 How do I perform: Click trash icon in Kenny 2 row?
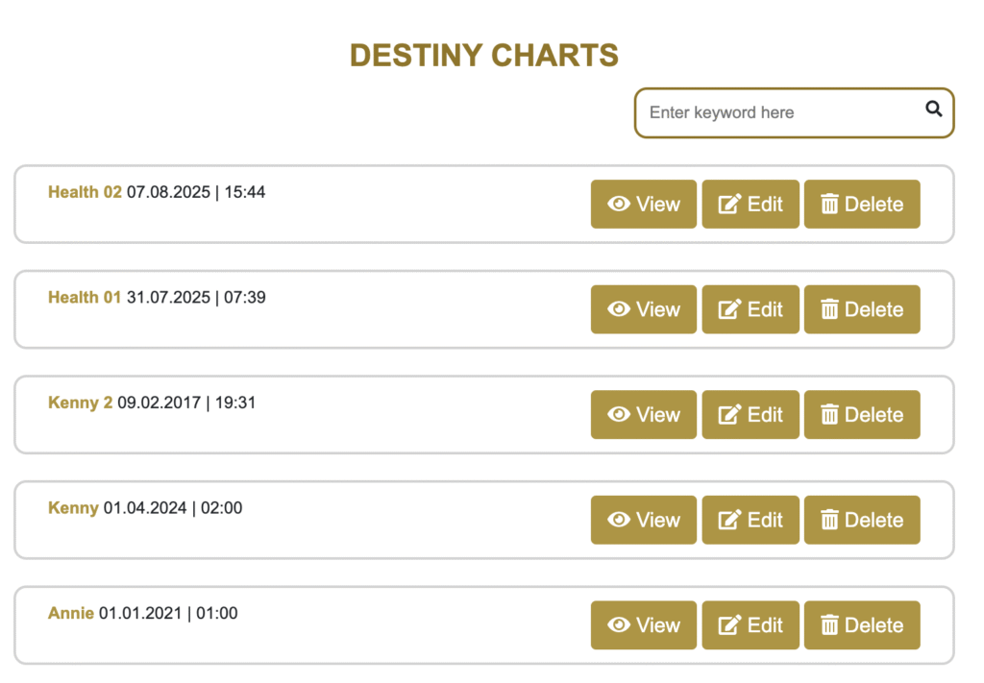click(830, 415)
